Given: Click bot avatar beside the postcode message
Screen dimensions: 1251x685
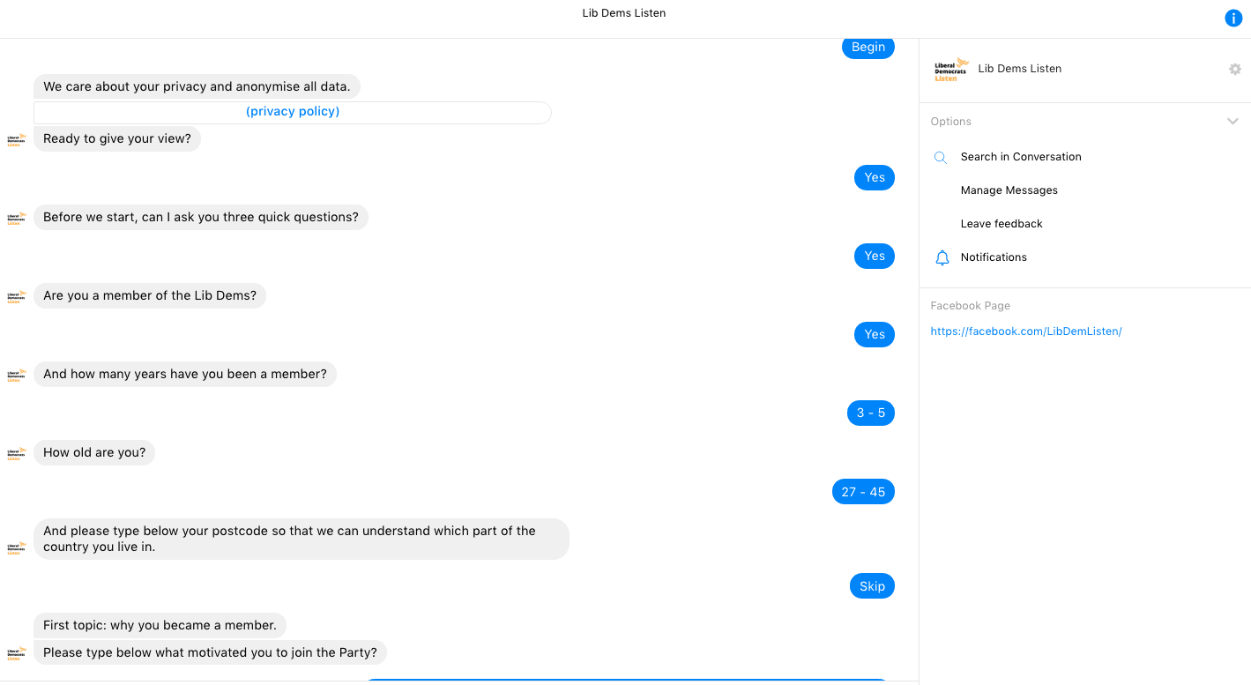Looking at the screenshot, I should click(x=16, y=547).
